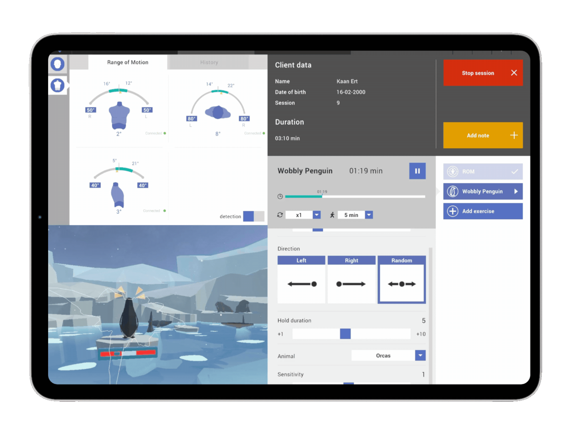This screenshot has height=440, width=588.
Task: Select the torso sensor icon in sidebar
Action: pyautogui.click(x=57, y=85)
